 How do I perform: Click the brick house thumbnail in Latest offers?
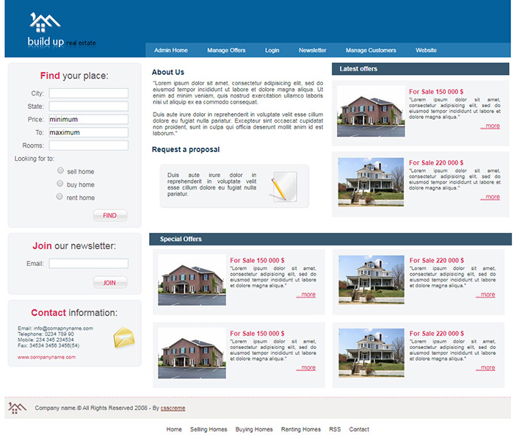pyautogui.click(x=371, y=111)
